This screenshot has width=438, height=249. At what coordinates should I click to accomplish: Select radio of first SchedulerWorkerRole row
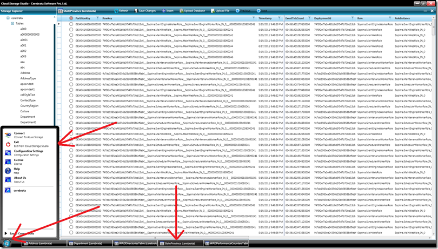[x=71, y=68]
